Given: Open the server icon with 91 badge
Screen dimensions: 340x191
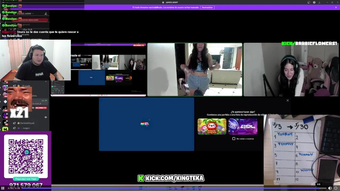Looking at the screenshot, I should 5,115.
